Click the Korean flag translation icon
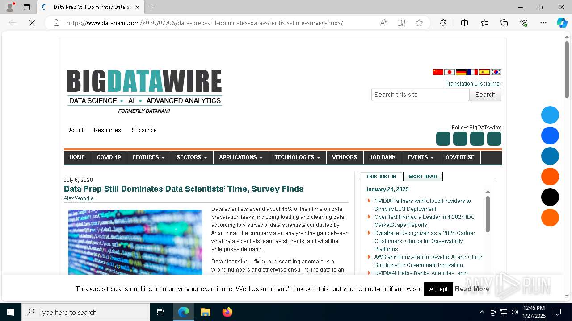 tap(496, 72)
